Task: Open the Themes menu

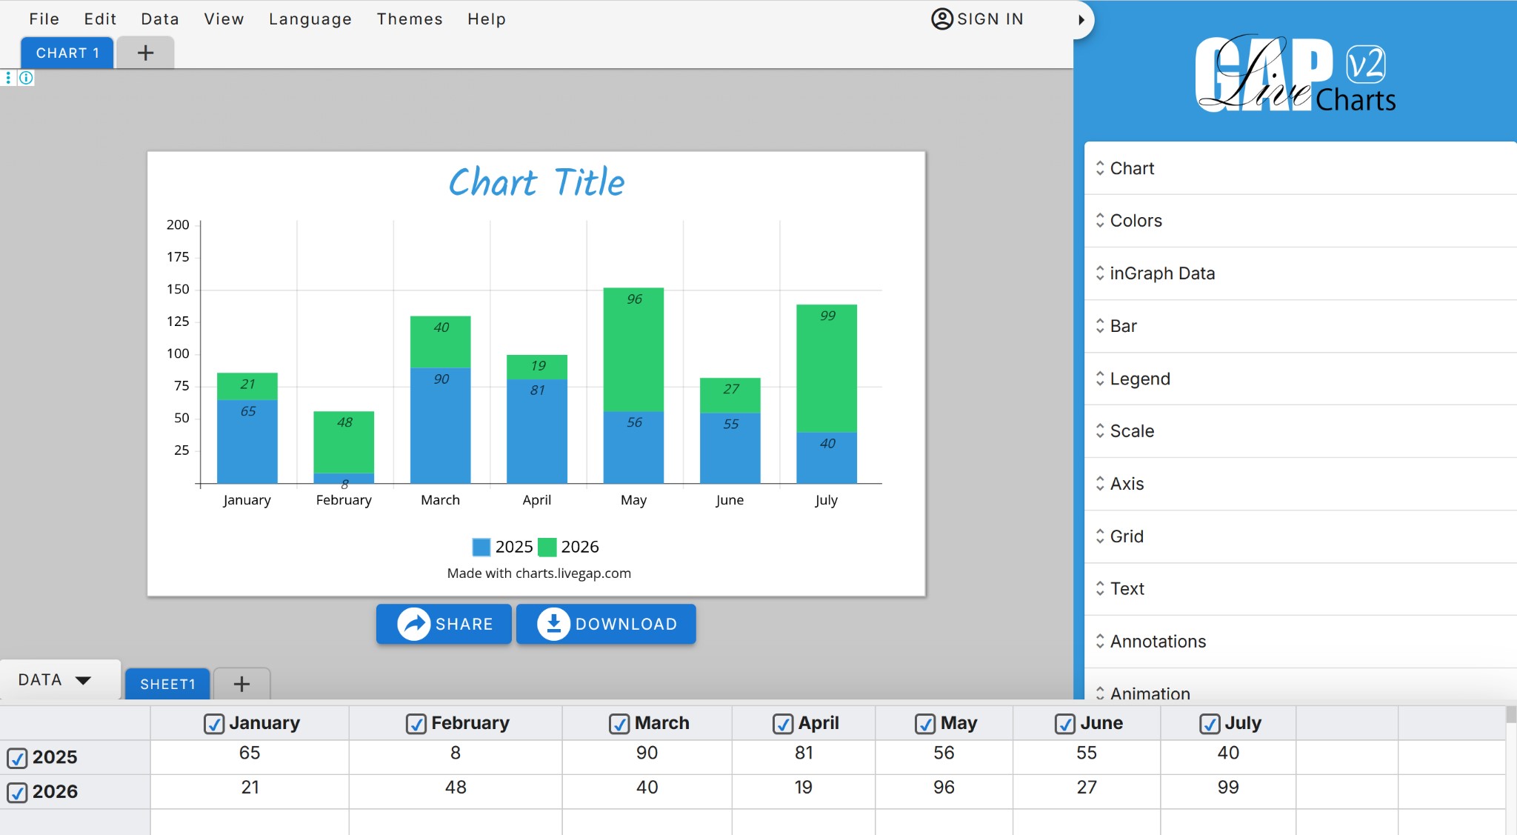Action: tap(409, 19)
